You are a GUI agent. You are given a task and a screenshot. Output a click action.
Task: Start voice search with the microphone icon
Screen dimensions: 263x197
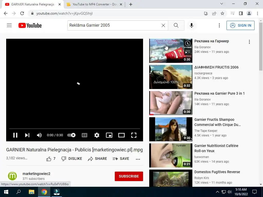[x=192, y=25]
